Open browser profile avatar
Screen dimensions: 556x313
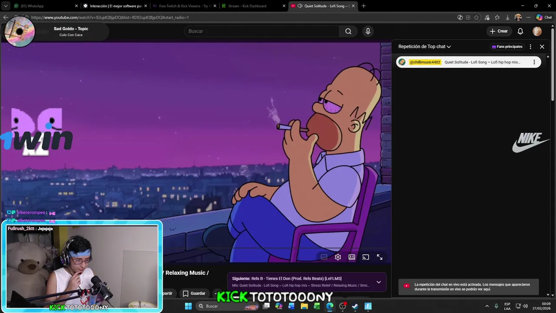coord(518,17)
